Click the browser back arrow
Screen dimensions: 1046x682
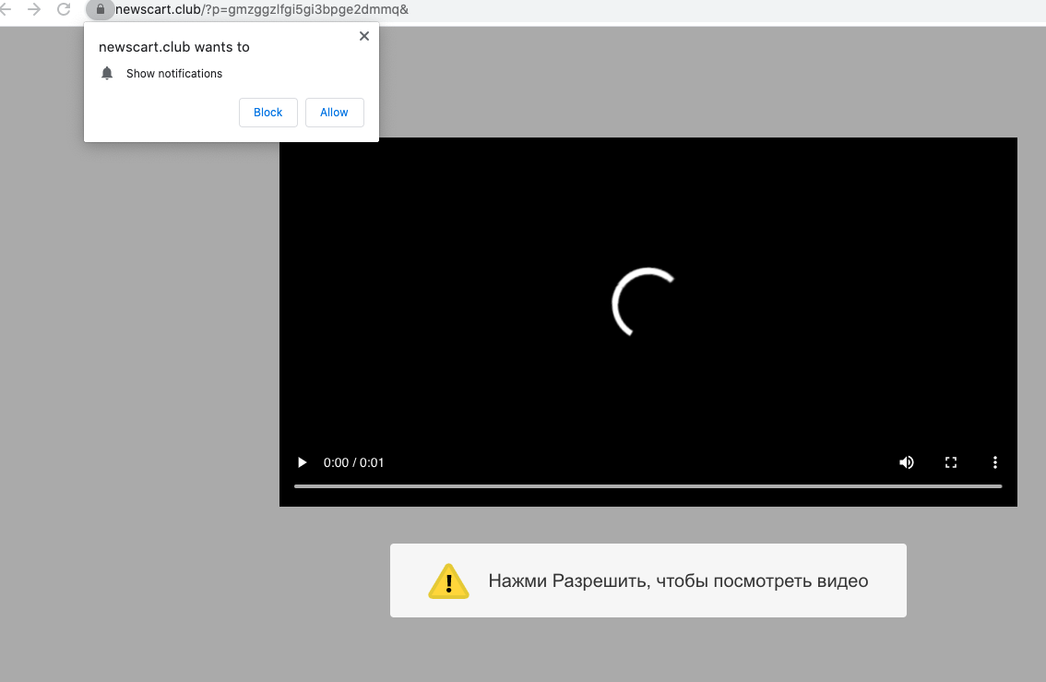point(7,9)
